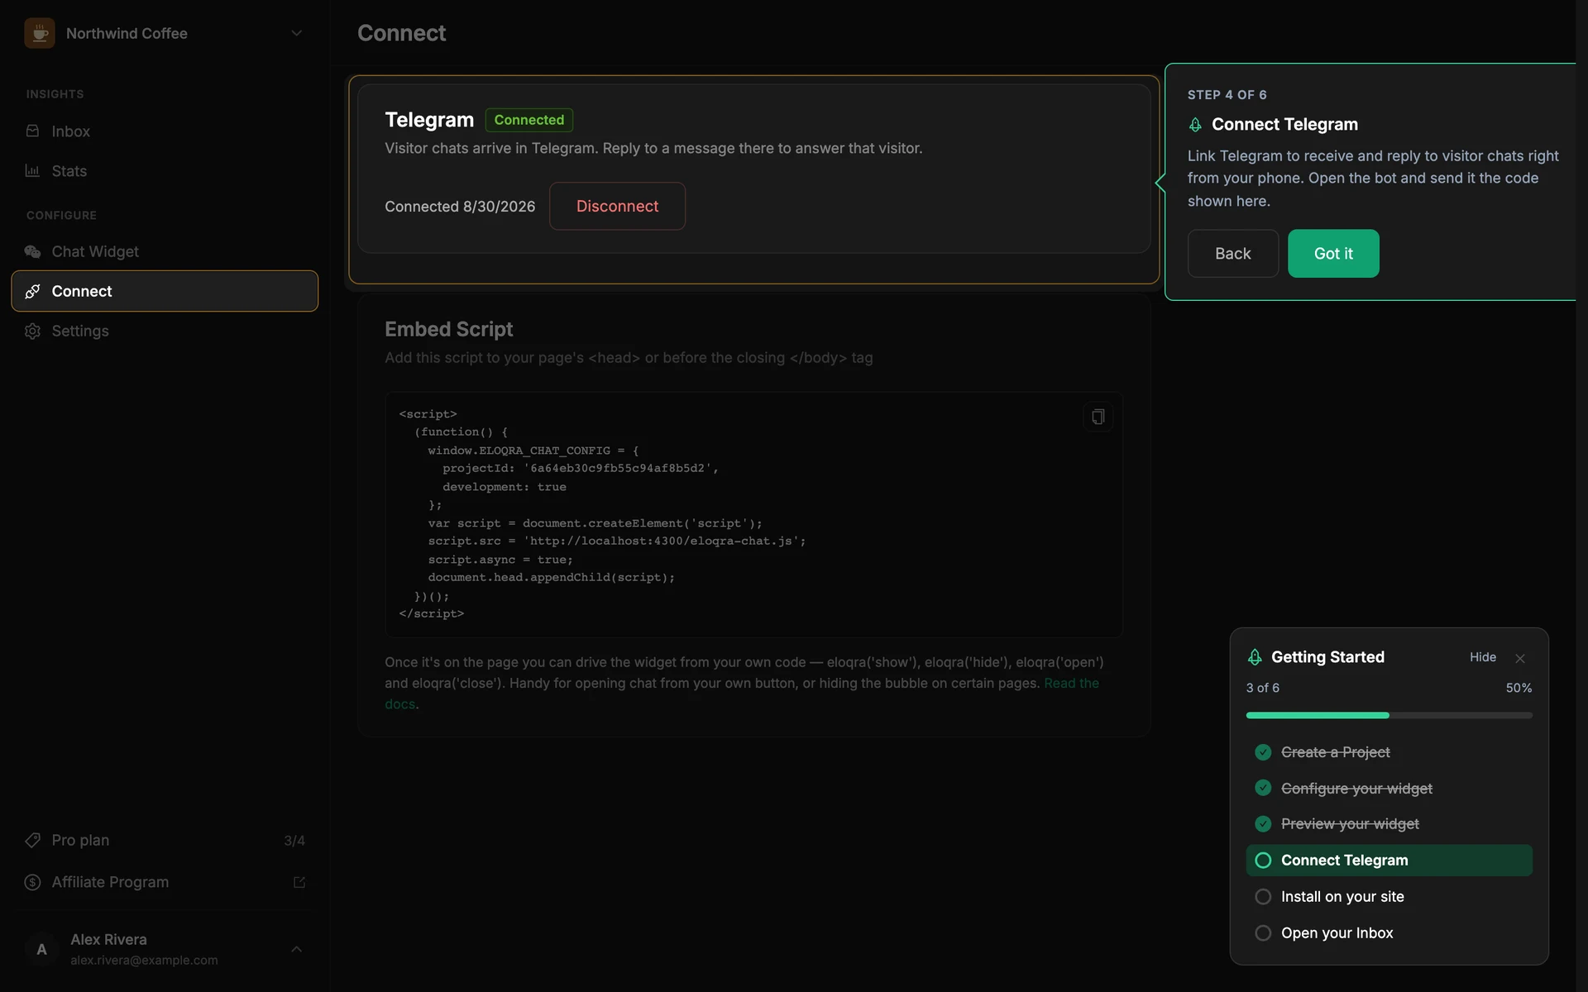Go to the Stats page

tap(165, 171)
